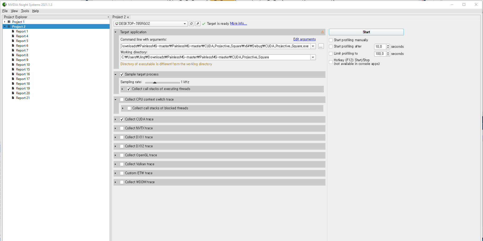Screen dimensions: 483x241
Task: Click the NVIDIA Nsight Systems title bar logo
Action: coord(4,4)
